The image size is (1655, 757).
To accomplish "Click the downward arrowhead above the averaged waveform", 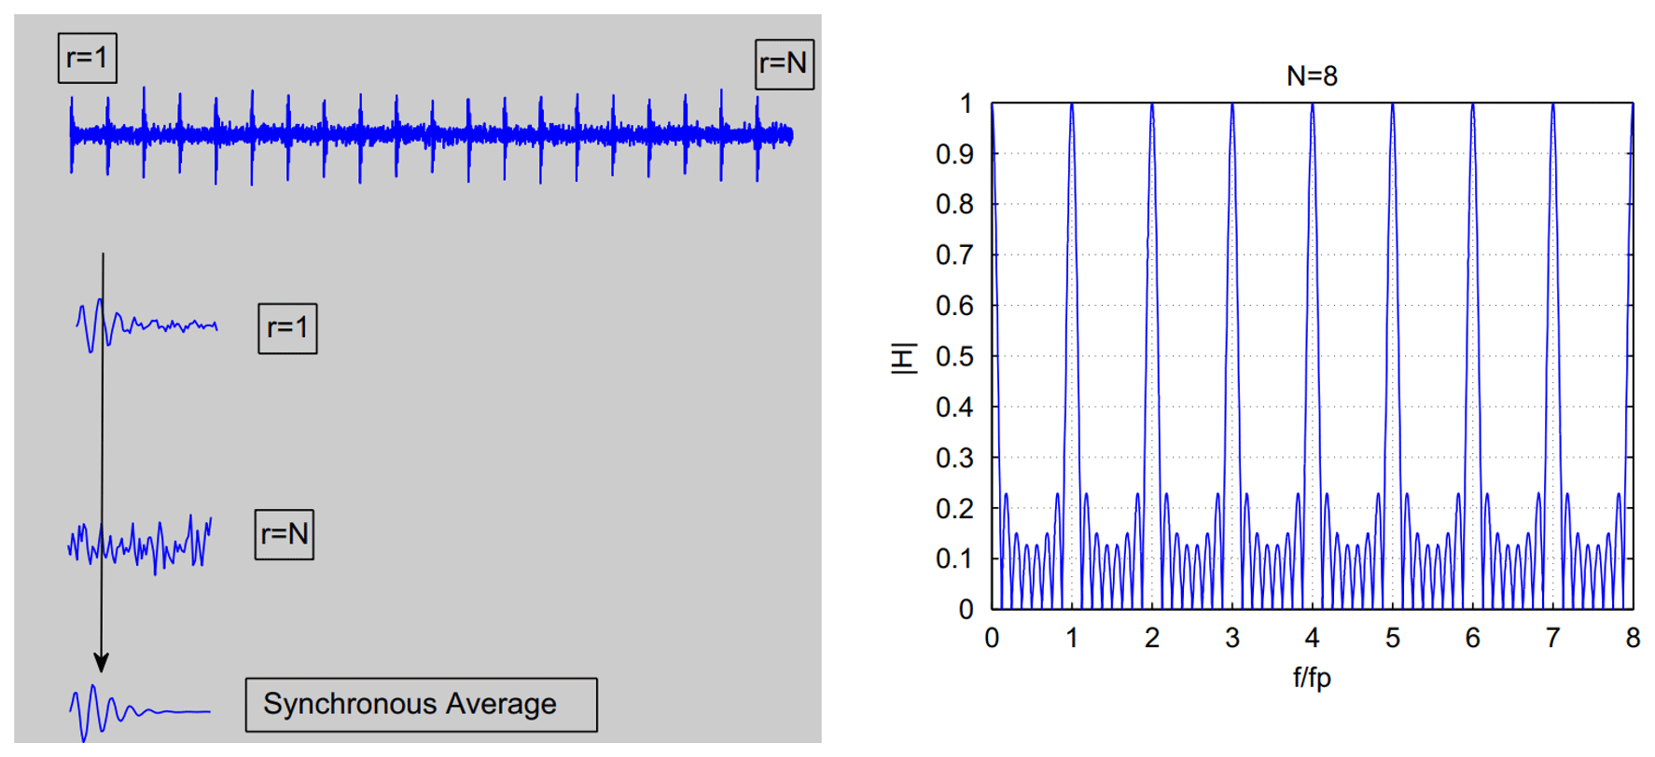I will click(102, 662).
